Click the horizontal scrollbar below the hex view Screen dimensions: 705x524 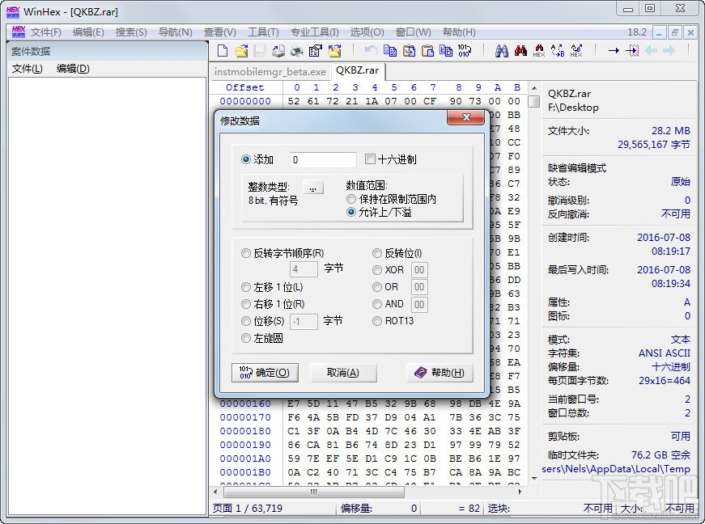point(313,491)
